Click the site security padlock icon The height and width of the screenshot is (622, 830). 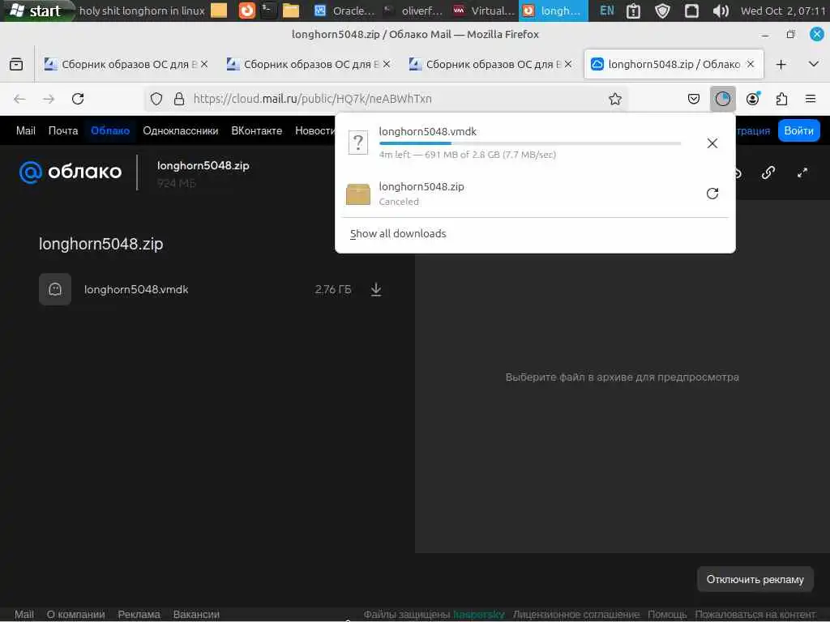(179, 99)
